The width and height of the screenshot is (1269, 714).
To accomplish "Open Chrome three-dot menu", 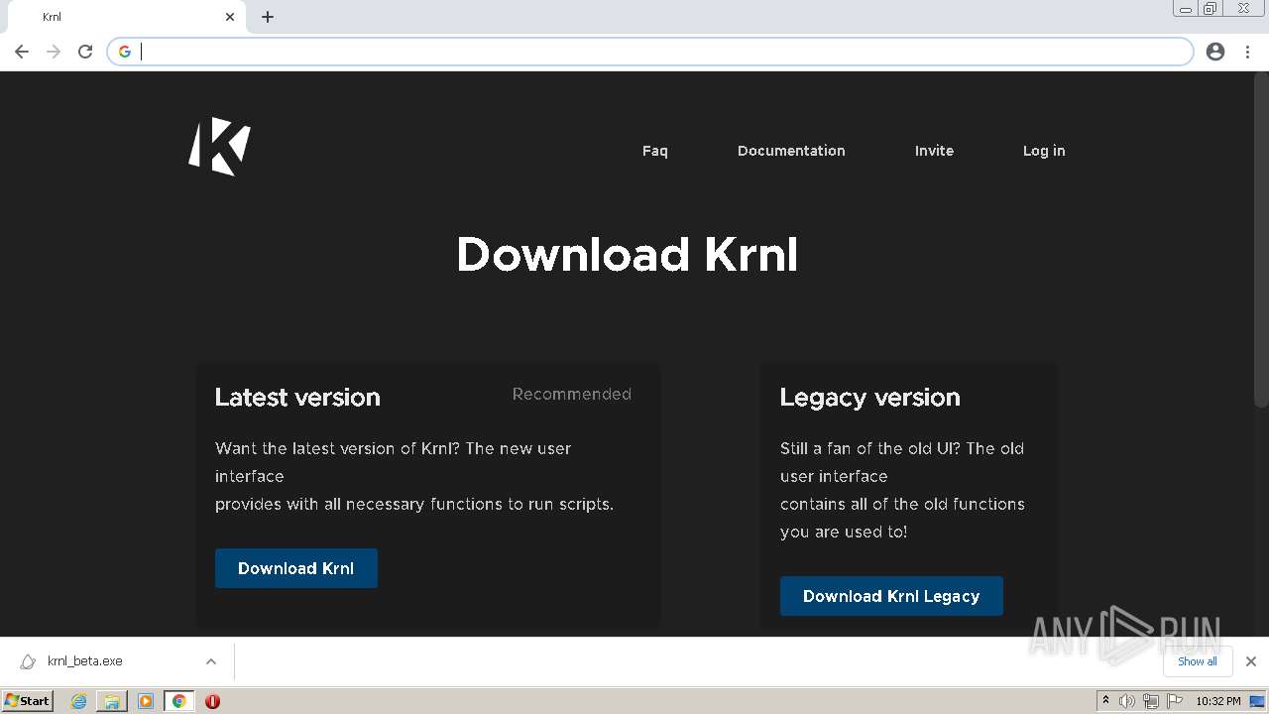I will (x=1247, y=52).
